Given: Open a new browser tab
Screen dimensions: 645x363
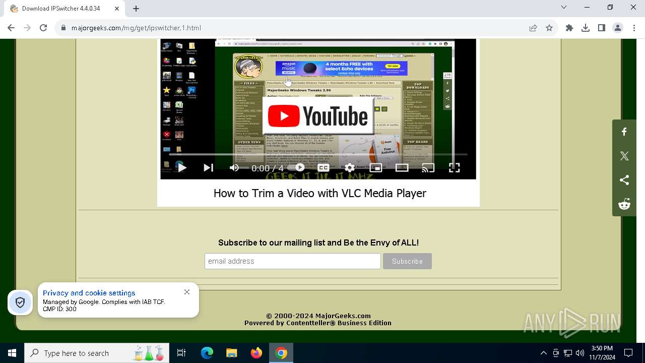Looking at the screenshot, I should point(136,9).
